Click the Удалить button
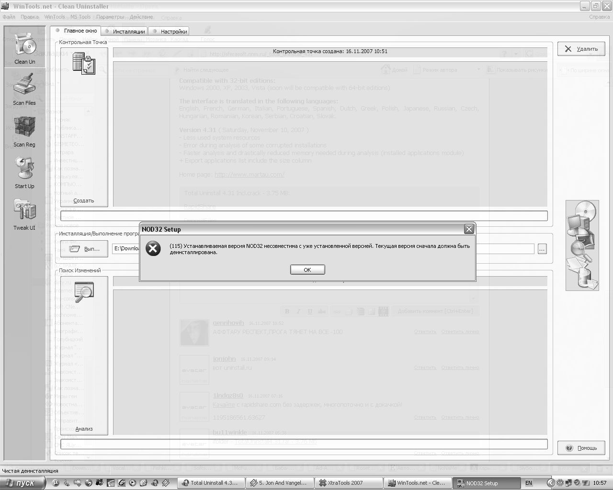 click(x=581, y=49)
